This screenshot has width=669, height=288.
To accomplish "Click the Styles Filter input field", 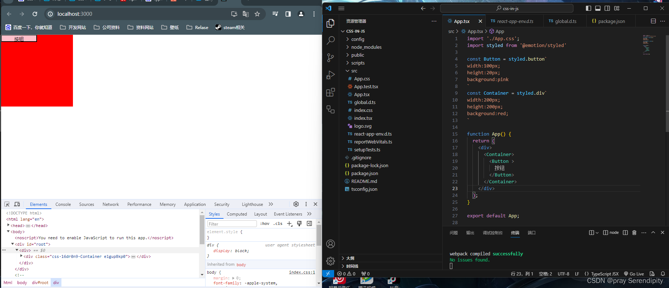I will point(232,224).
